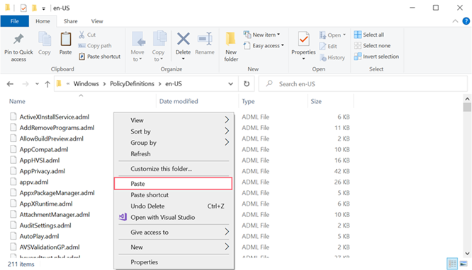Click Select all icon
The width and height of the screenshot is (472, 270).
358,35
